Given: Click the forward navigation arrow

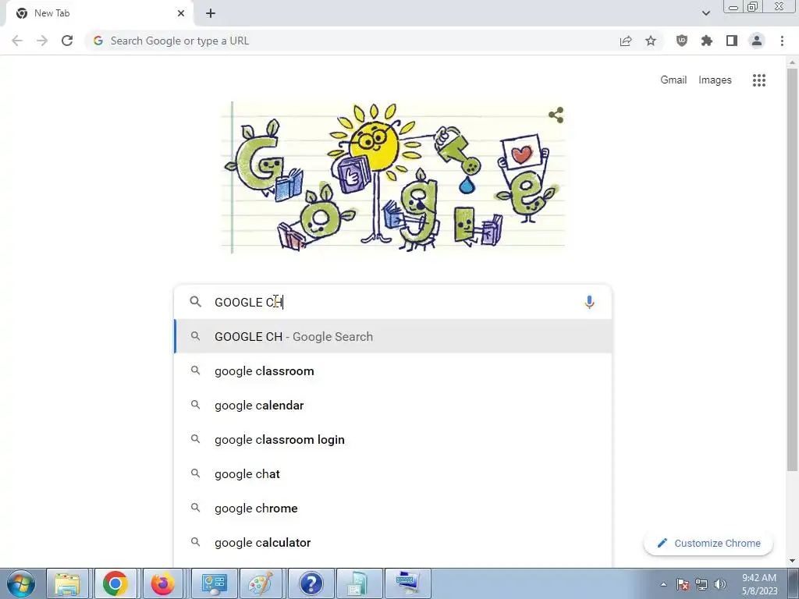Looking at the screenshot, I should (42, 41).
